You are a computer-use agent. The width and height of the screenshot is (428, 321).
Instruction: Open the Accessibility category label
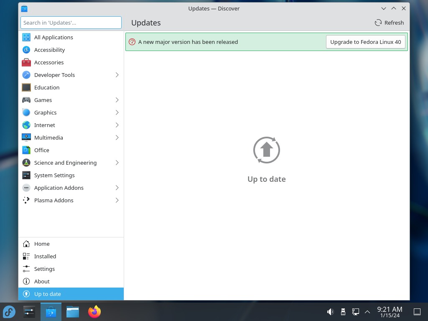(49, 50)
